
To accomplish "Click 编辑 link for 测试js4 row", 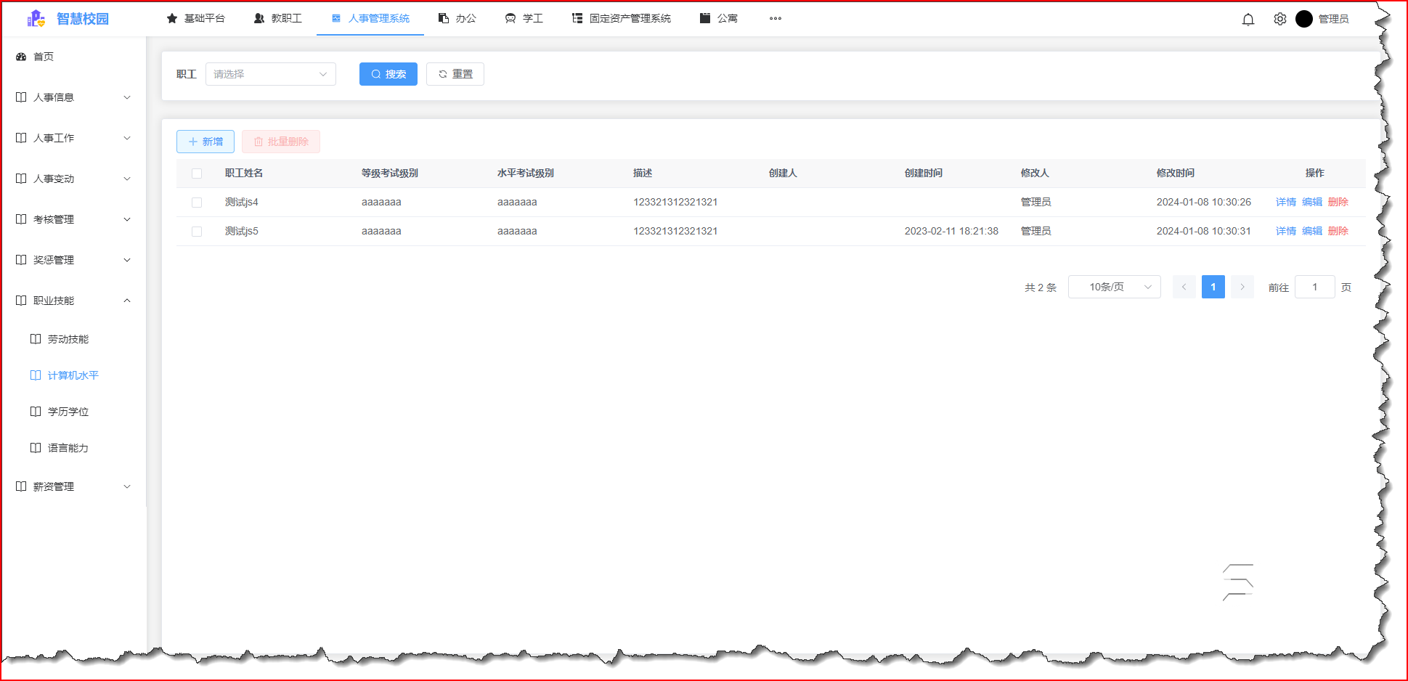I will click(1311, 203).
